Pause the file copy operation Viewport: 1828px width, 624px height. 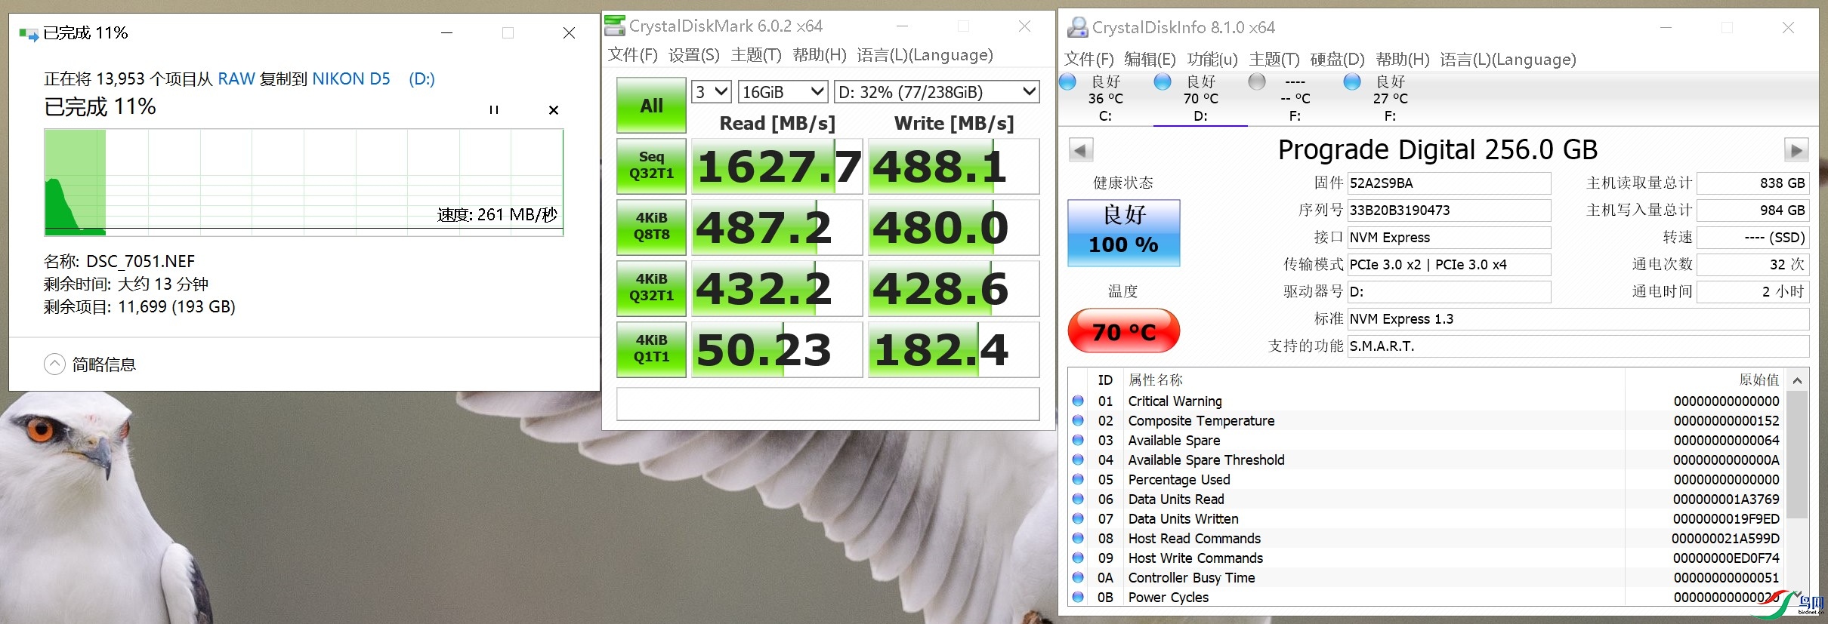[x=493, y=110]
